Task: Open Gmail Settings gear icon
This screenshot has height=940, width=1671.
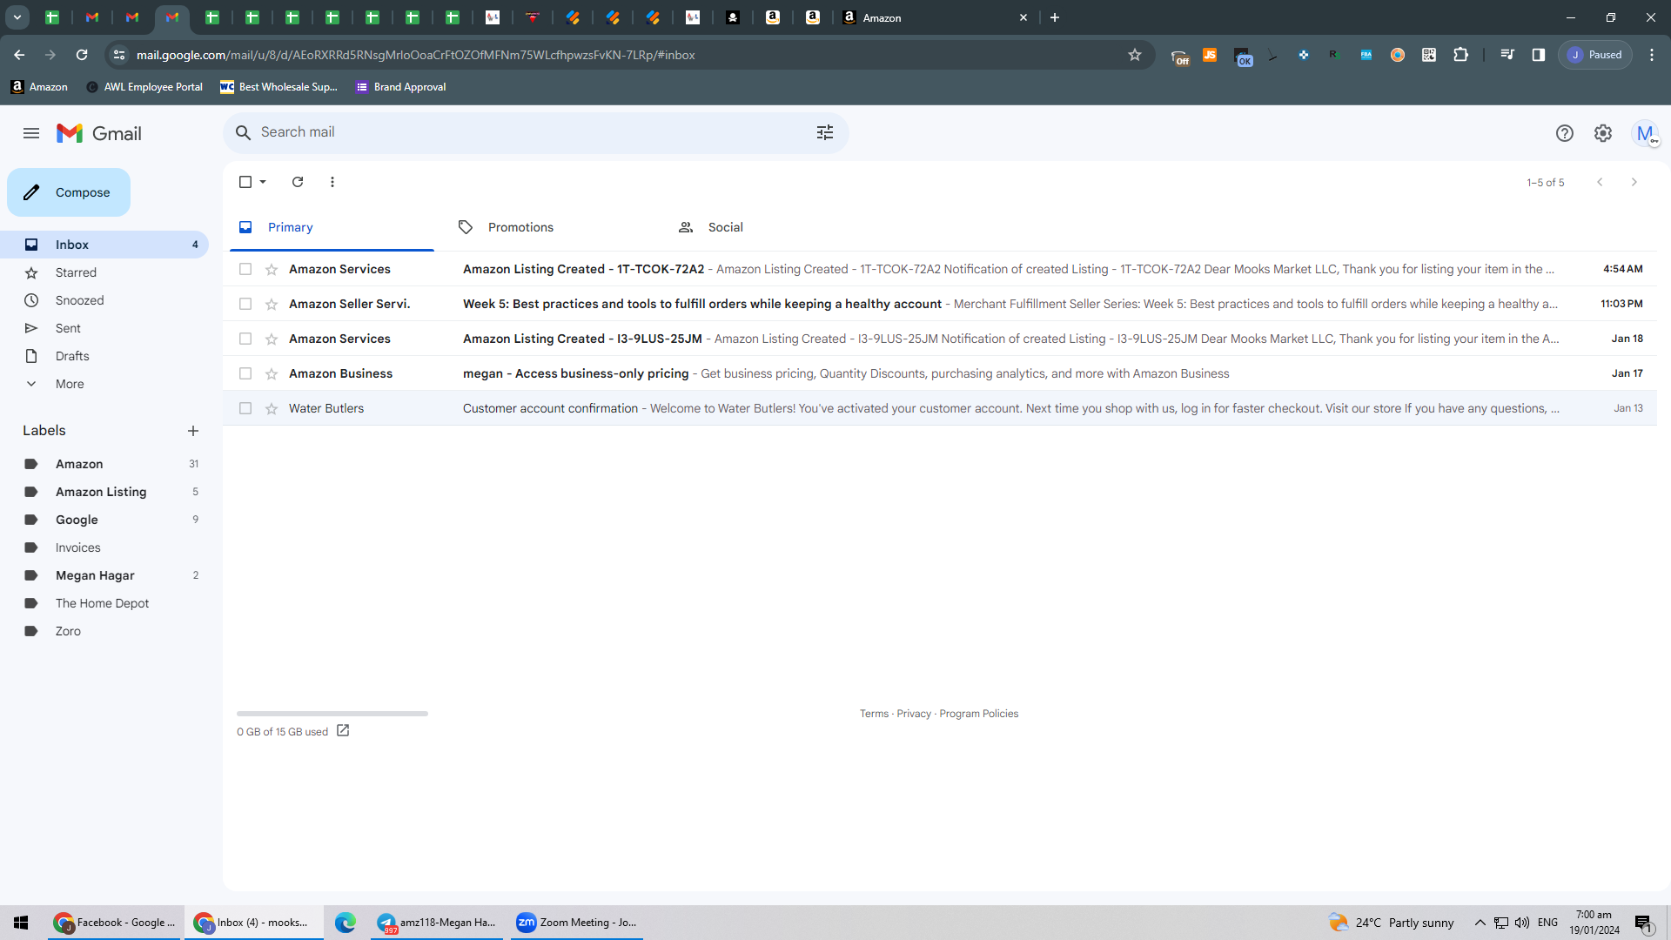Action: tap(1603, 133)
